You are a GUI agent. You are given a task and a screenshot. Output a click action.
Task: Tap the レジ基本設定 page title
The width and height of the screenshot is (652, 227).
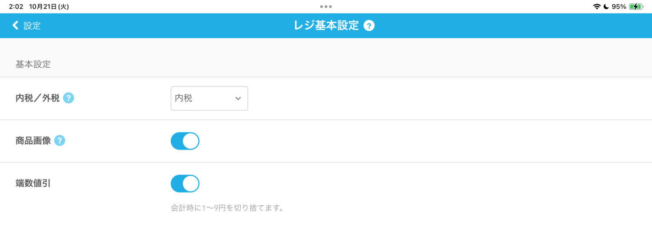click(x=326, y=26)
